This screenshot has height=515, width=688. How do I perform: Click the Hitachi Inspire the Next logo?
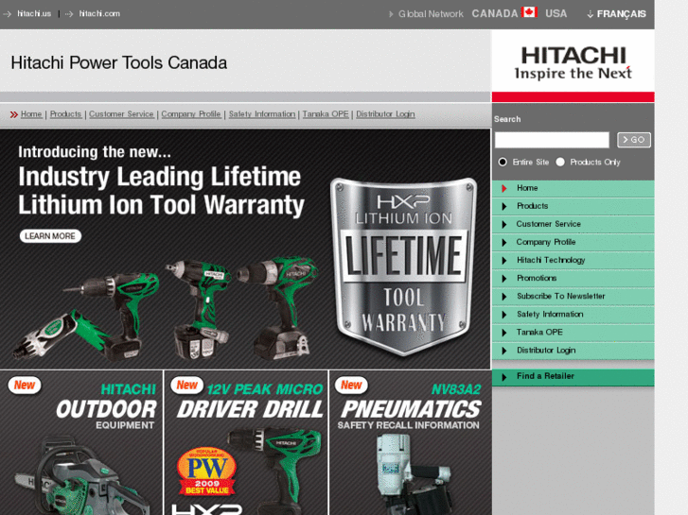(573, 63)
